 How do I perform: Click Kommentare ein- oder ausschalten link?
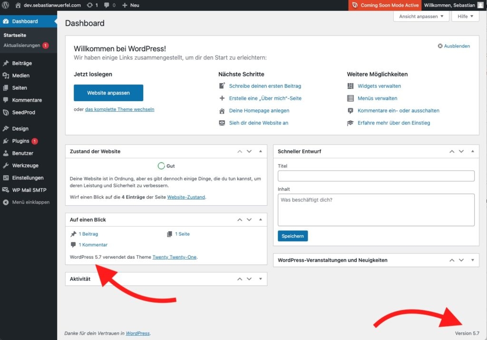tap(399, 111)
